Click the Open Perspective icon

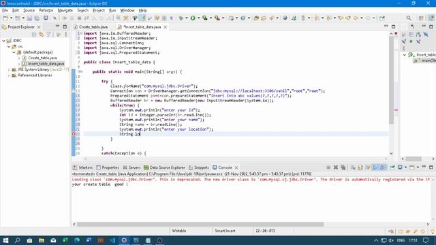(x=421, y=18)
